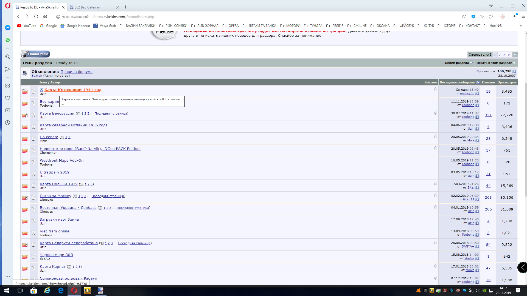Viewport: 527px width, 296px height.
Task: Click the snapshot camera icon in address bar
Action: pos(464,17)
